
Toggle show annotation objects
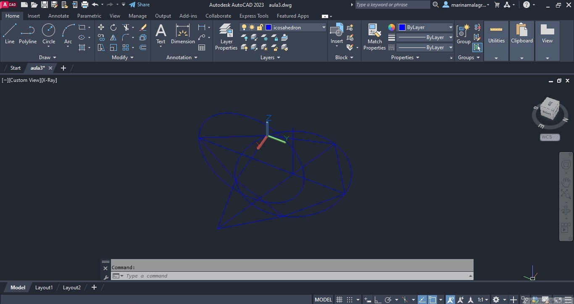(450, 300)
